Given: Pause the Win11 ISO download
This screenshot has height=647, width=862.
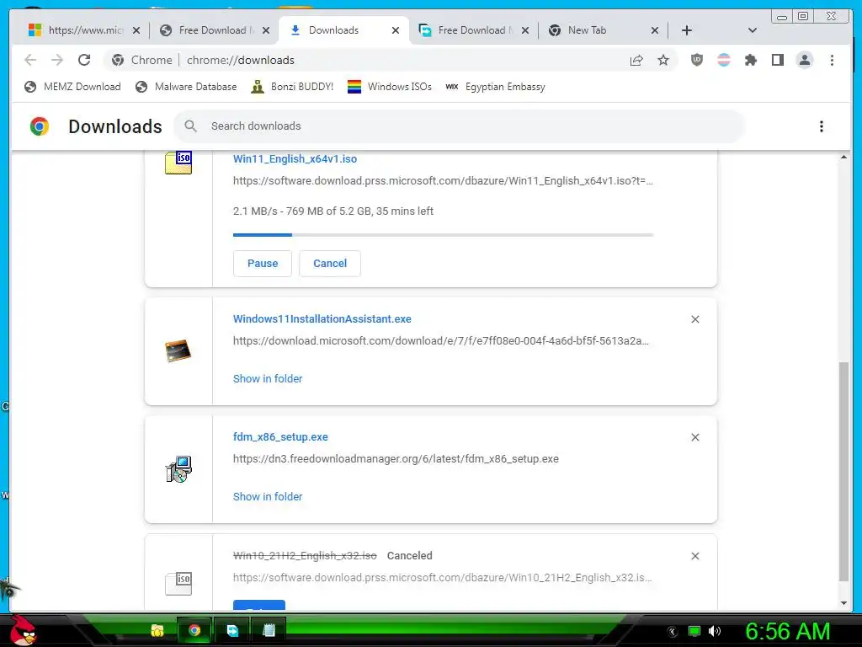Looking at the screenshot, I should pyautogui.click(x=263, y=264).
